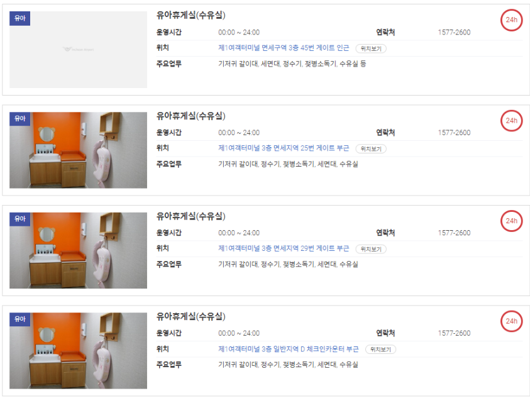
Task: Select 유아휴게실(수유실) title of 25번 게이트 card
Action: [x=190, y=116]
